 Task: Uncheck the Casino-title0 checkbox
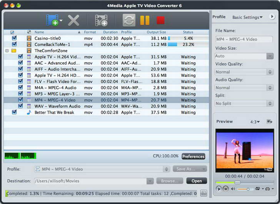[14, 38]
